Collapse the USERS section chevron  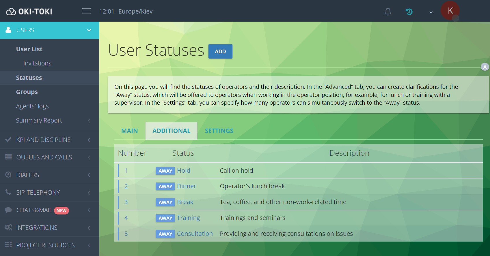[89, 30]
